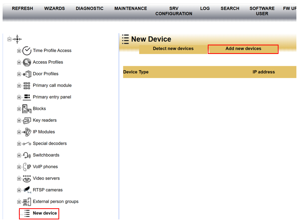Expand the Time Profile Access node

coord(19,51)
